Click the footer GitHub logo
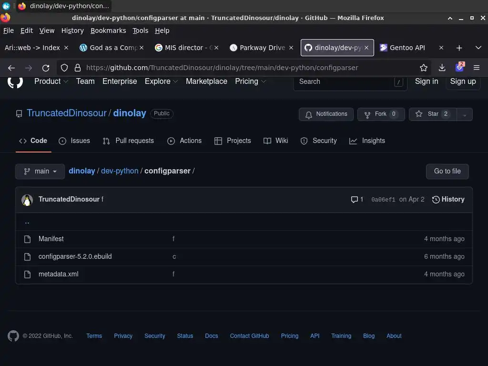The height and width of the screenshot is (366, 488). pyautogui.click(x=13, y=336)
